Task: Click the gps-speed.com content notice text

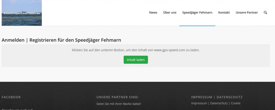Action: click(x=136, y=50)
